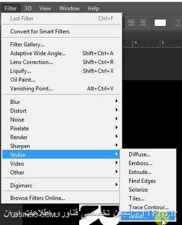Select Tiles filter
The height and width of the screenshot is (225, 182).
(x=148, y=199)
